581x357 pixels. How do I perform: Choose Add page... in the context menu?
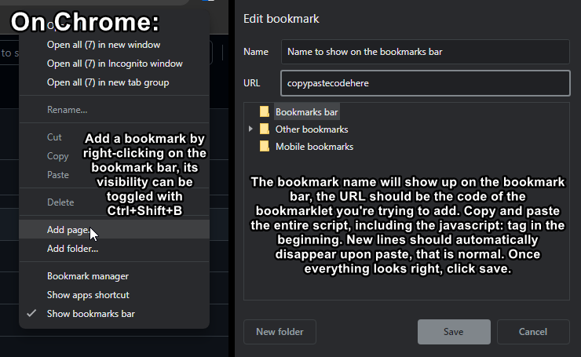(114, 230)
